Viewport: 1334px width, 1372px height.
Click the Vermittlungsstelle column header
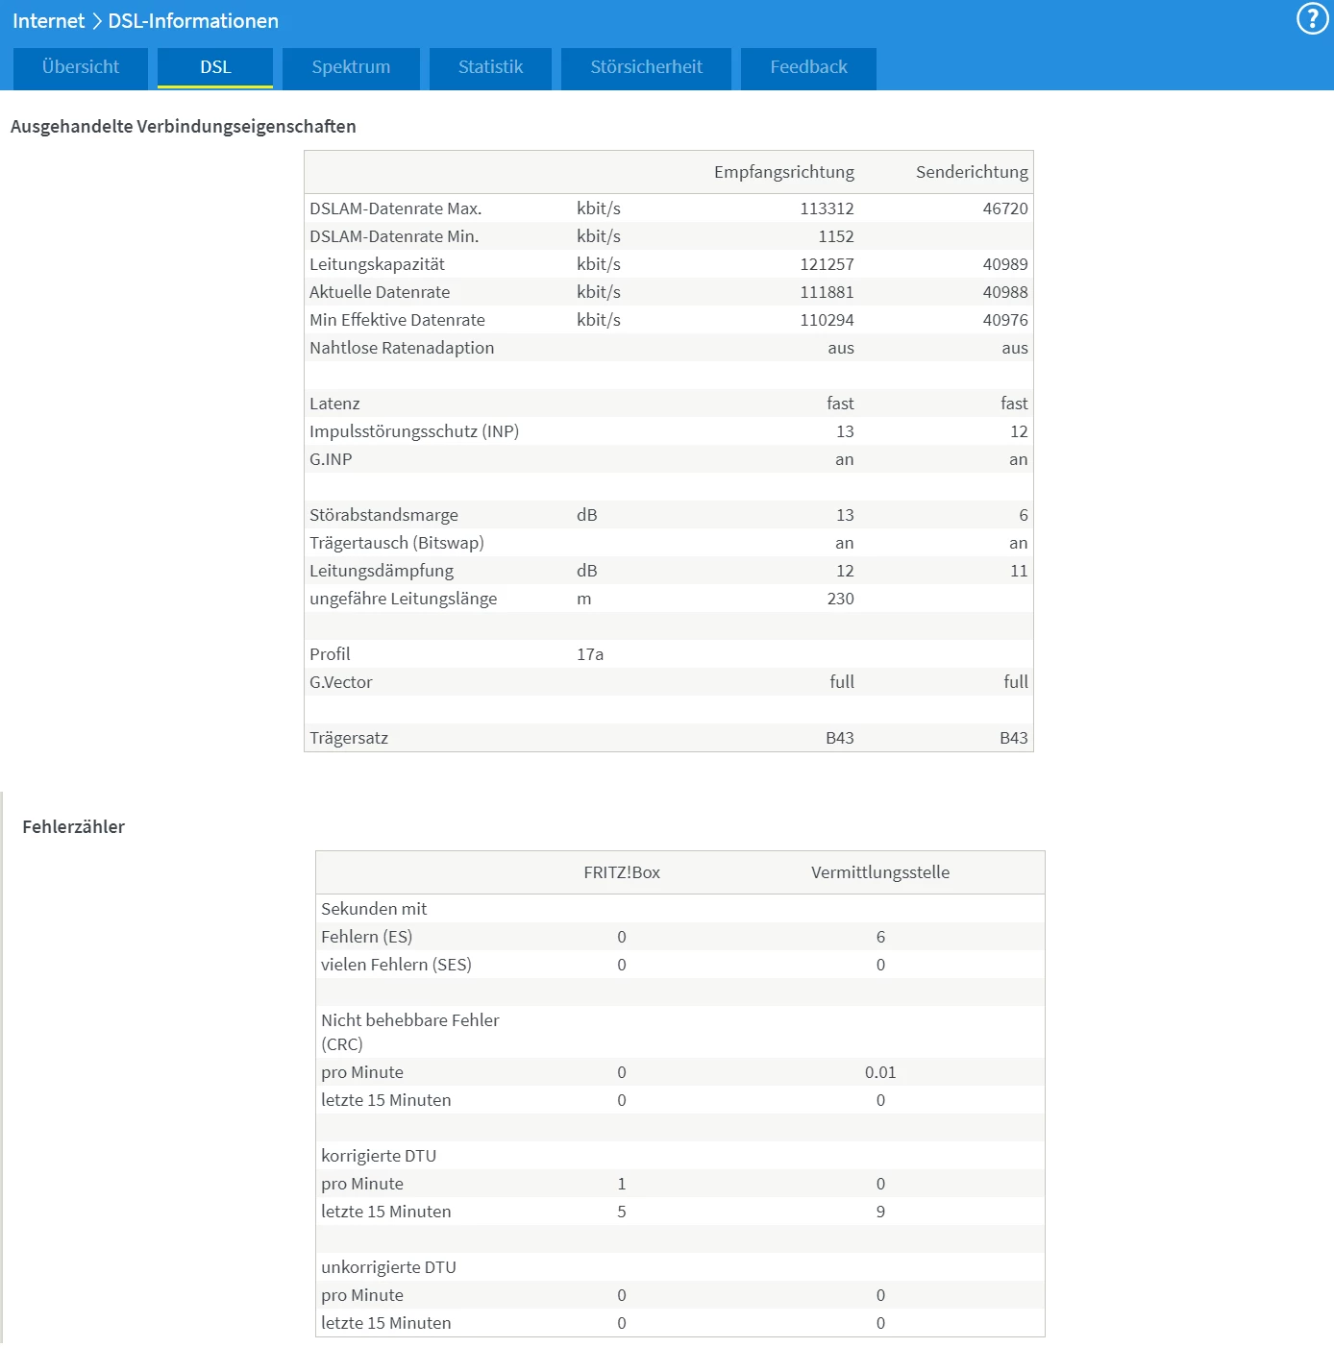(x=880, y=872)
